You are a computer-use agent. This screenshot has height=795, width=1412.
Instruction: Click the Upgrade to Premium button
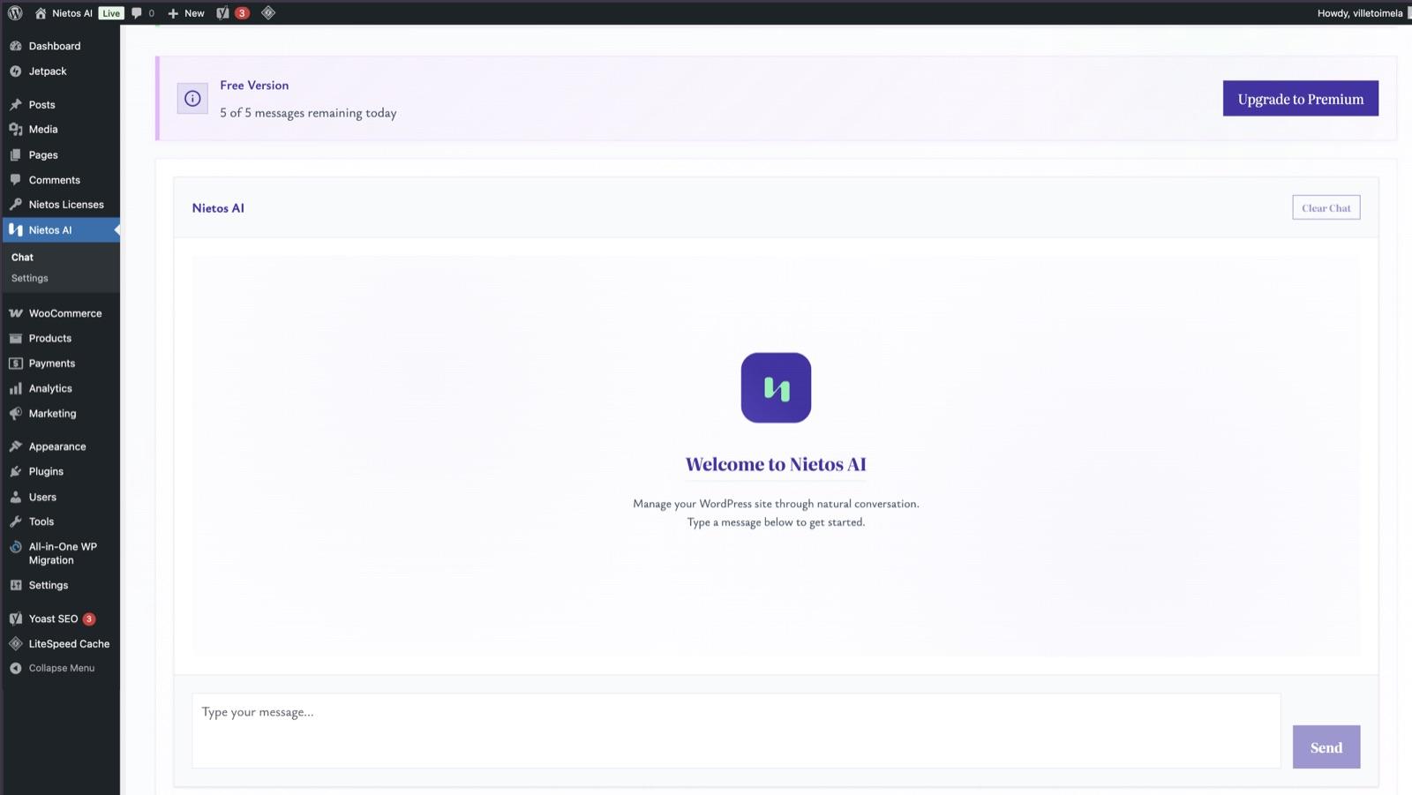tap(1300, 98)
